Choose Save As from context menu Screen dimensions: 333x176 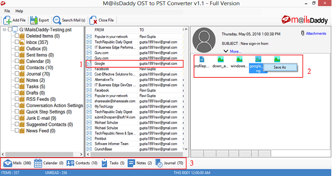280,67
